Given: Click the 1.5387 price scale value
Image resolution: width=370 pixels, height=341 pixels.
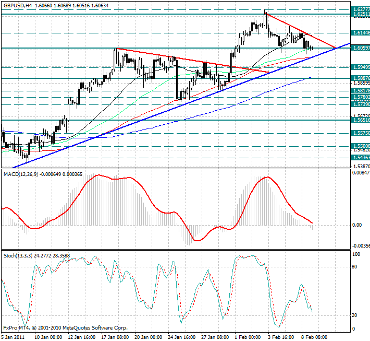Looking at the screenshot, I should pyautogui.click(x=362, y=166).
